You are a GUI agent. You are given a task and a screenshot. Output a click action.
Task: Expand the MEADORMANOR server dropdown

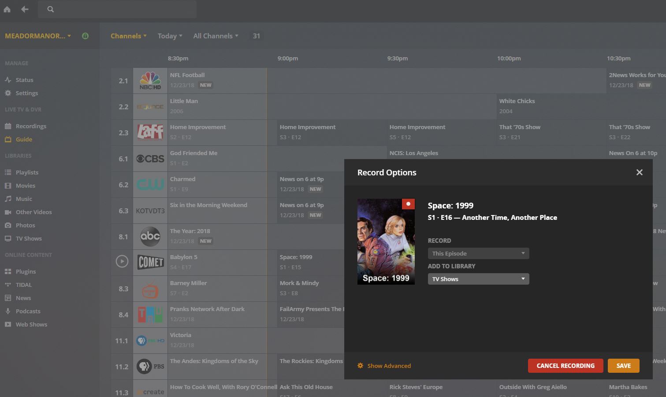(38, 36)
